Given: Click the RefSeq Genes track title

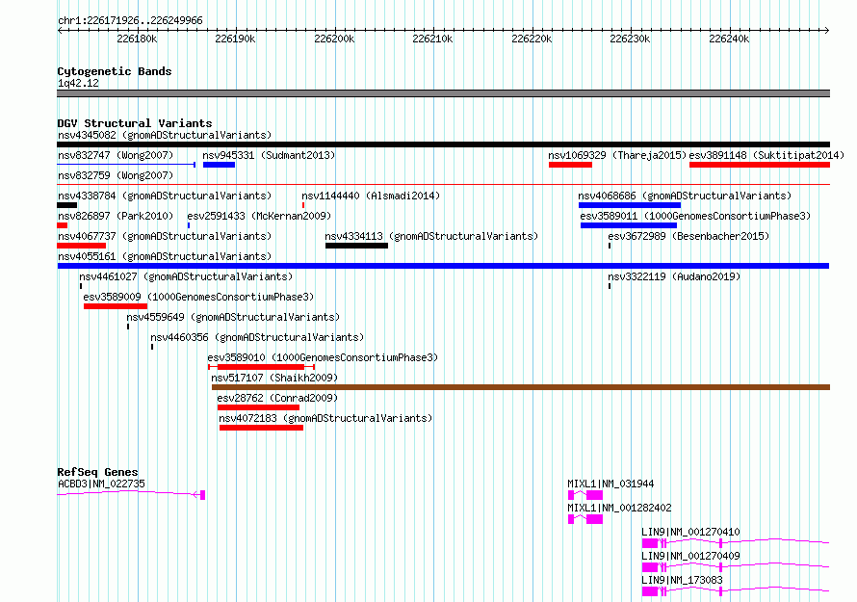Looking at the screenshot, I should 97,472.
